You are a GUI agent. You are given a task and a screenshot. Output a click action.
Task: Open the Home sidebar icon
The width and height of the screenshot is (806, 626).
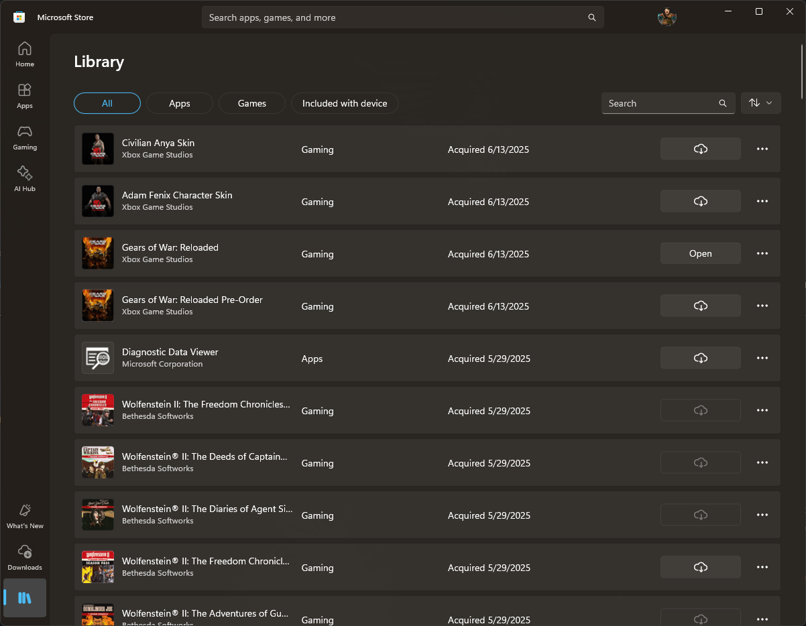(x=25, y=54)
